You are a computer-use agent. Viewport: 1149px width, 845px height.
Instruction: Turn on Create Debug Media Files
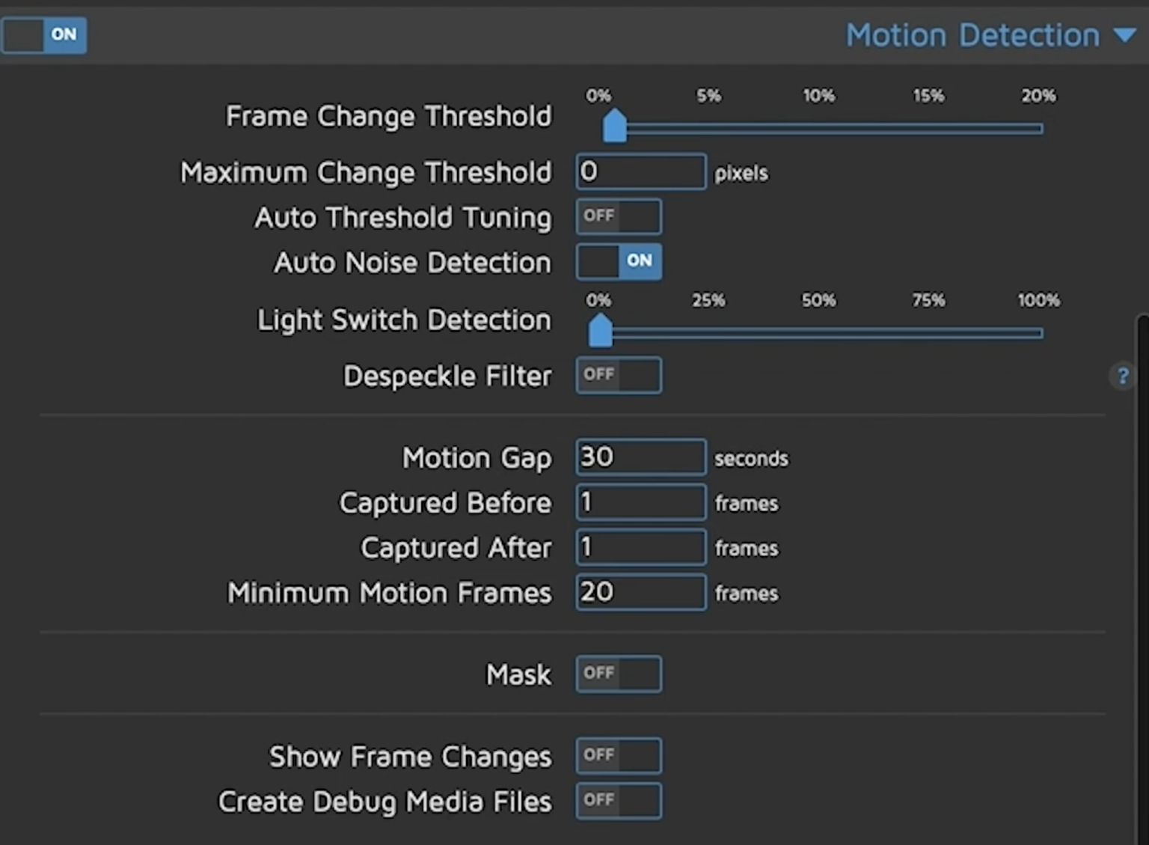618,800
